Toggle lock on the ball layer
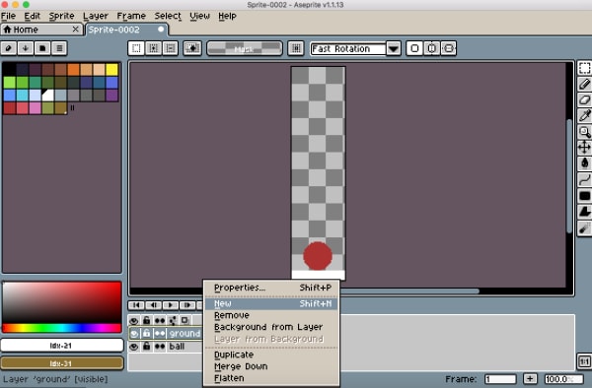This screenshot has height=388, width=592. (146, 347)
